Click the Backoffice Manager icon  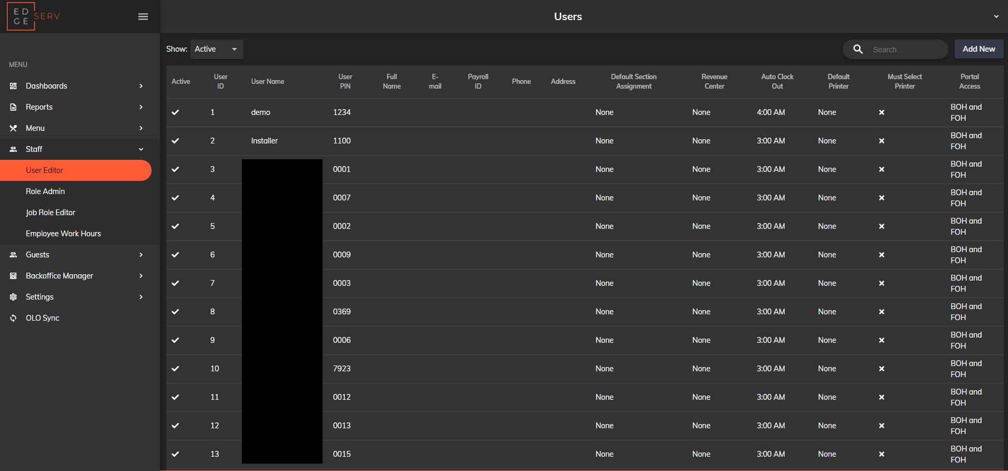[x=14, y=276]
